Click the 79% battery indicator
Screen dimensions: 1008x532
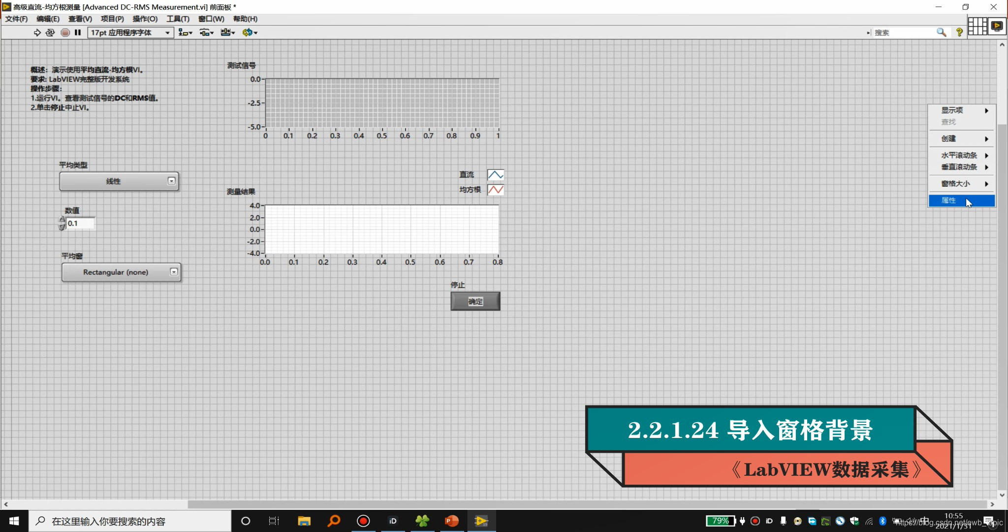721,521
